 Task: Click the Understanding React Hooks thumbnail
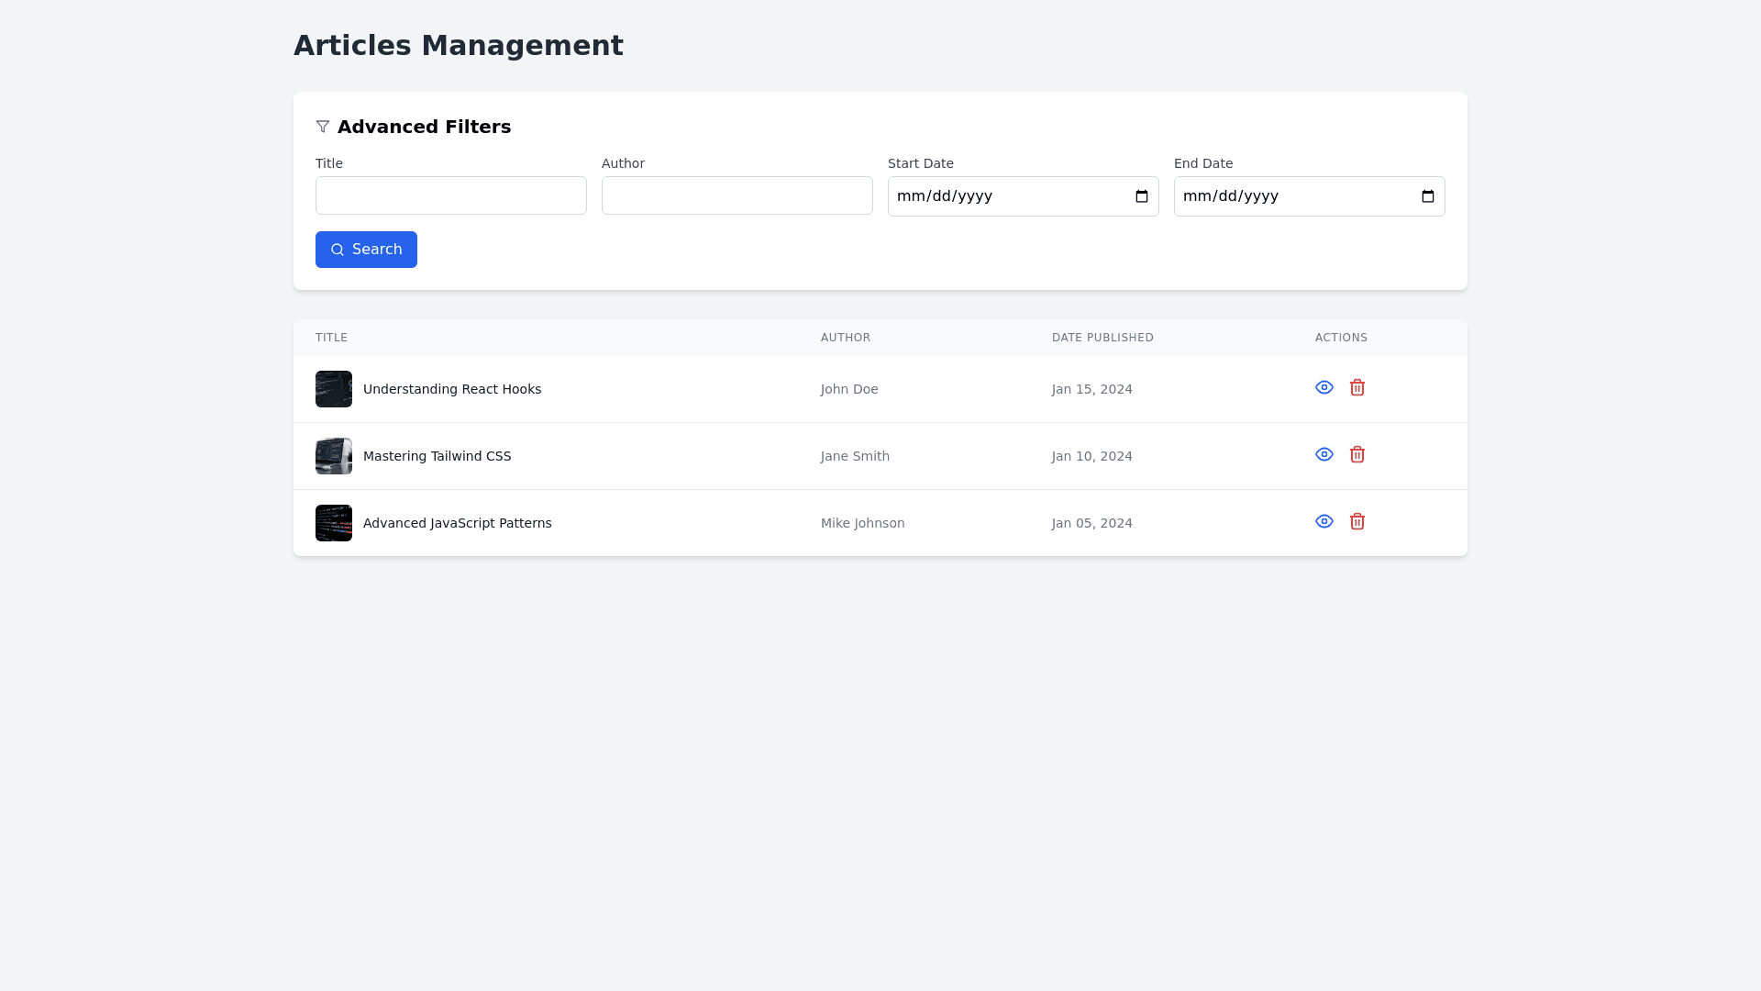[334, 389]
